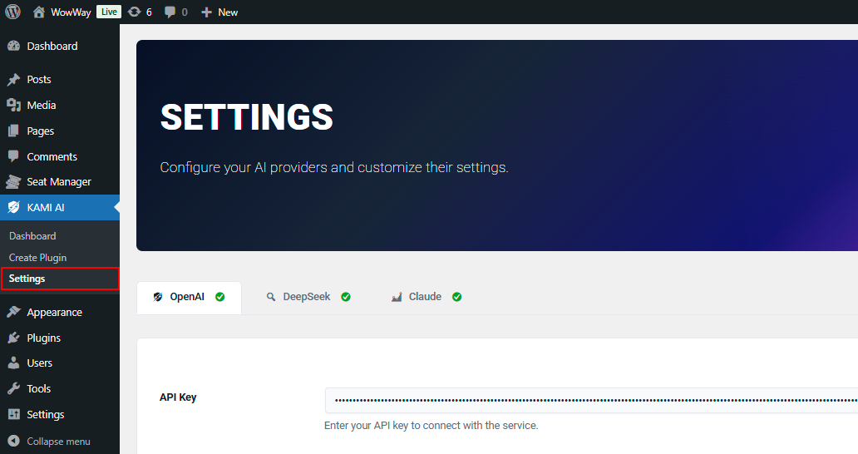
Task: Click the Collapse menu arrow icon
Action: click(13, 441)
